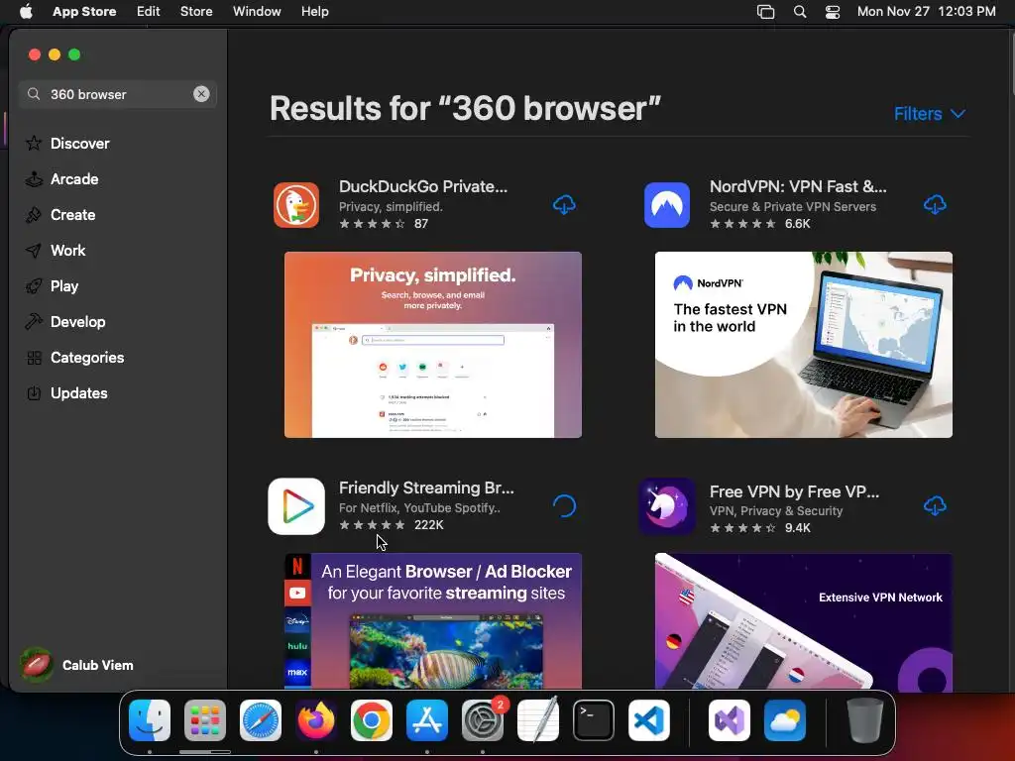Click the Friendly Streaming download progress spinner
This screenshot has height=761, width=1015.
coord(564,506)
